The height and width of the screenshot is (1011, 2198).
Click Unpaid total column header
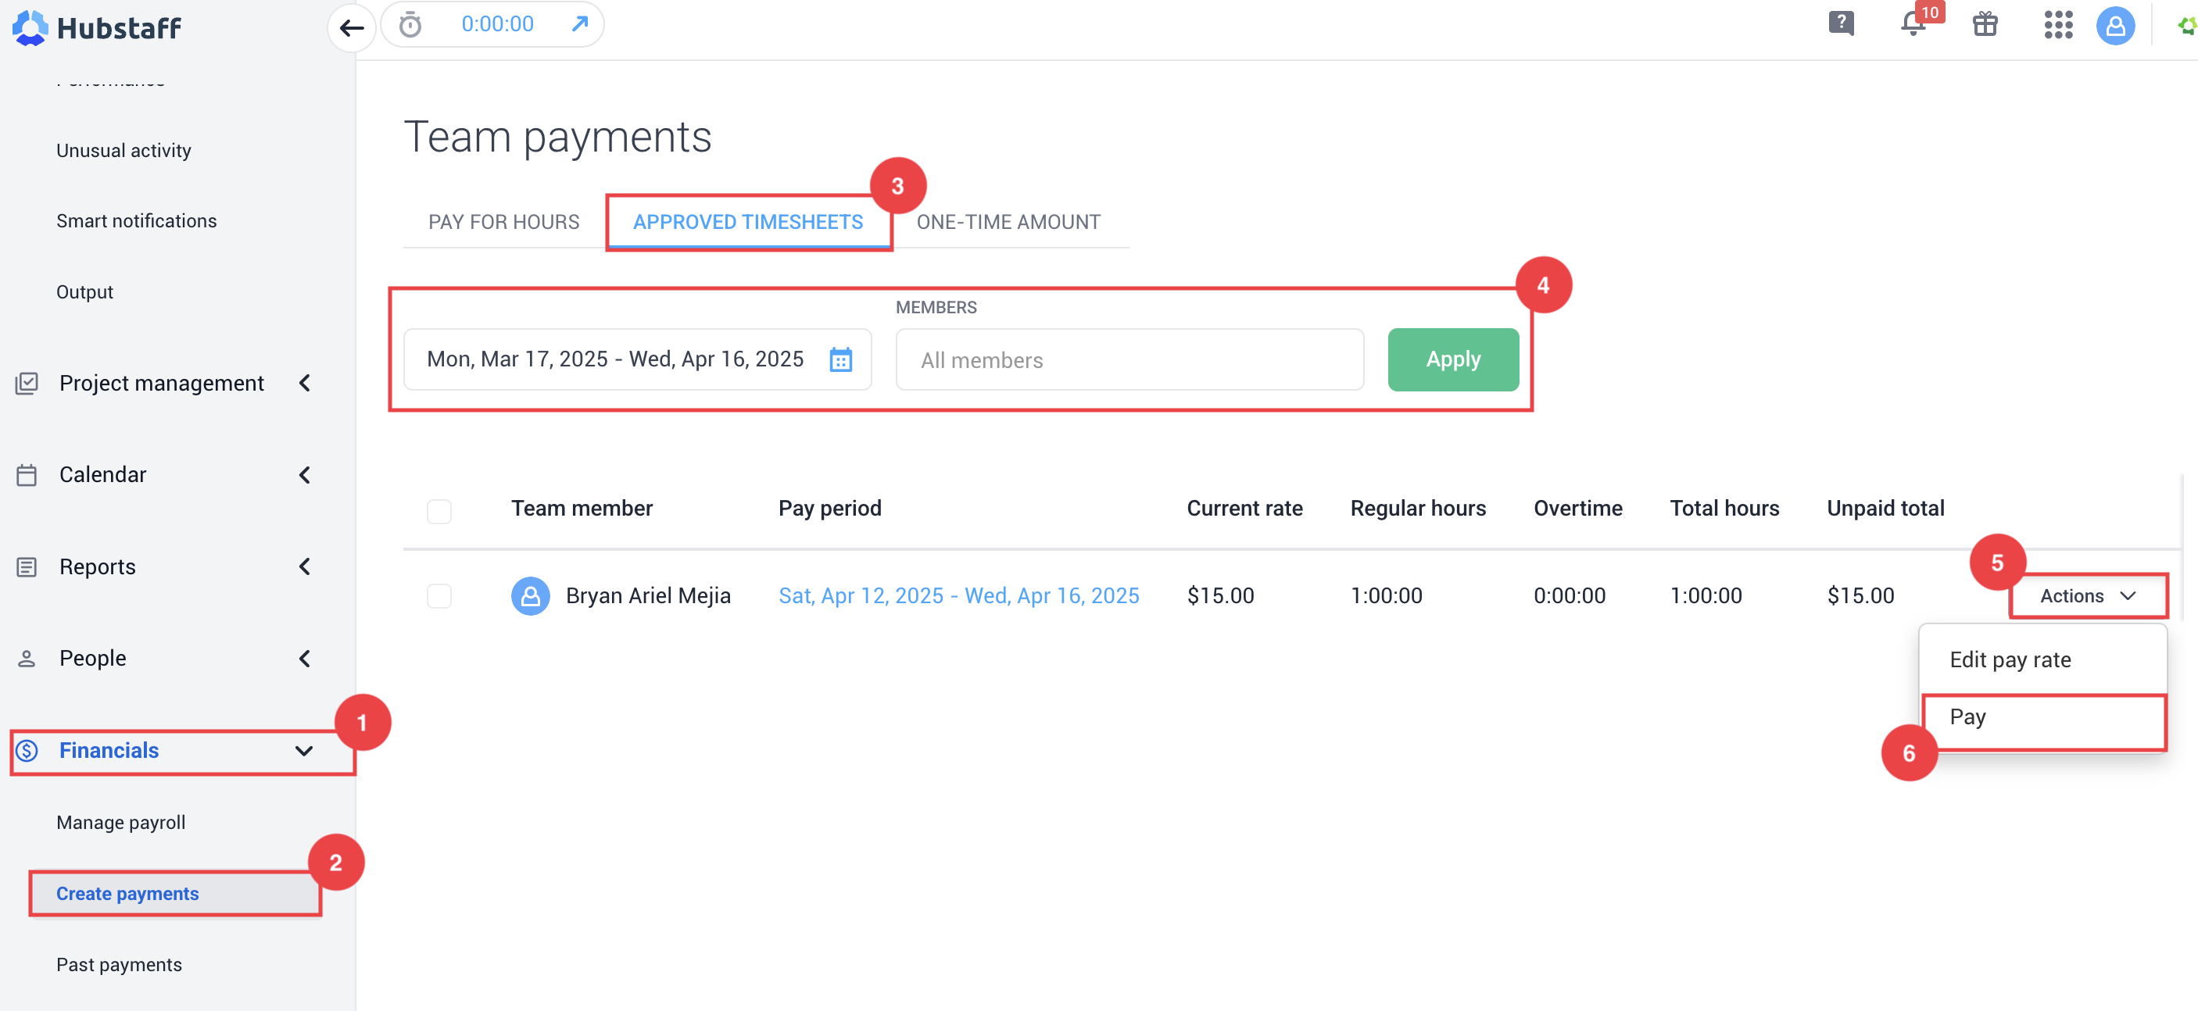1885,509
